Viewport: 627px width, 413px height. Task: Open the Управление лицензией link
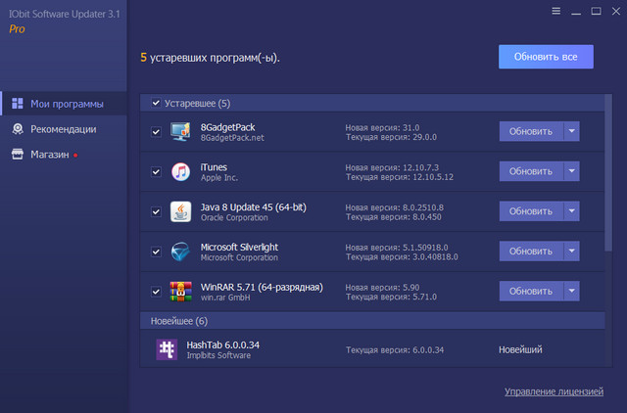(554, 391)
